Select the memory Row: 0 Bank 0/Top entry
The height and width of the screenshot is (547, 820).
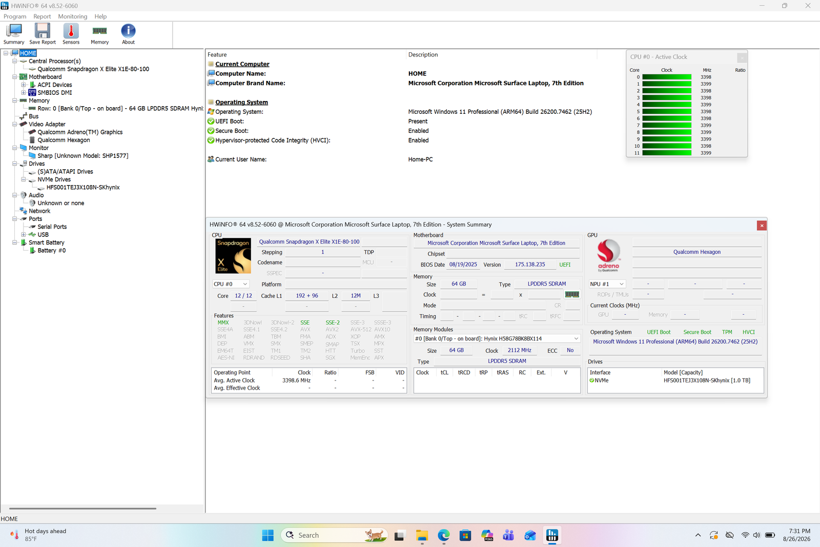click(120, 109)
